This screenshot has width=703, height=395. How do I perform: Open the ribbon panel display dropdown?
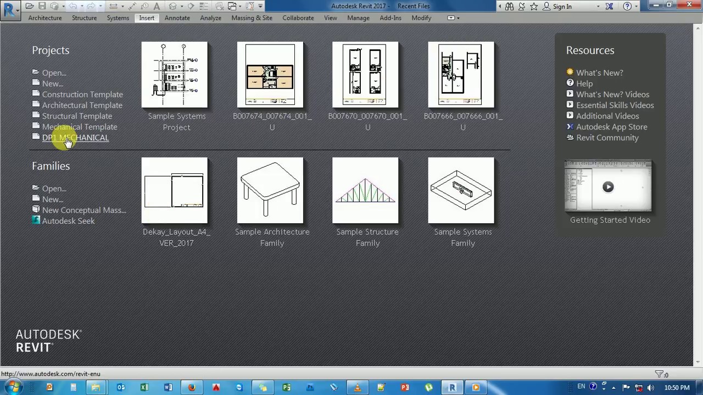pos(453,18)
